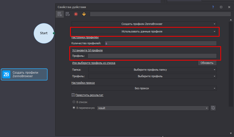Click the scrollbar down arrow in properties
The height and width of the screenshot is (137, 234).
click(x=231, y=133)
